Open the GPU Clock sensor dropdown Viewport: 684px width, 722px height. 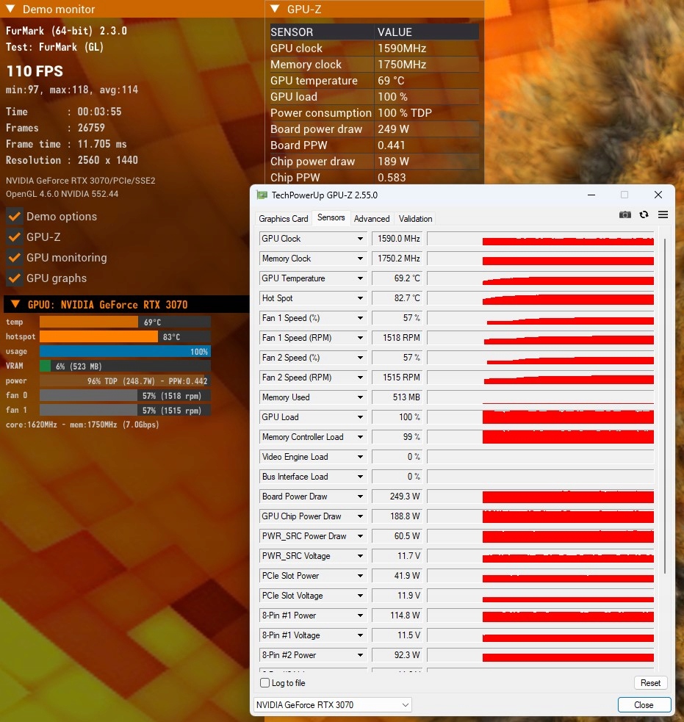360,239
